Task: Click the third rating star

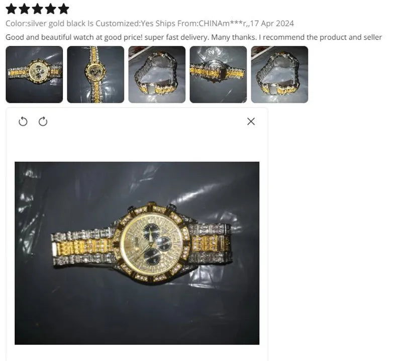Action: click(37, 9)
